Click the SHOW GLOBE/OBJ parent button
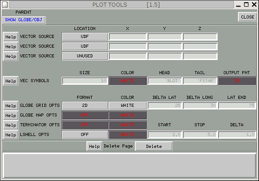The height and width of the screenshot is (181, 259). [24, 20]
